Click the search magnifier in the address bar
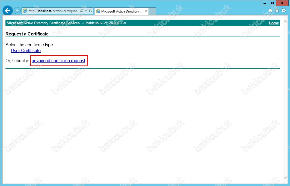This screenshot has height=186, width=290. (x=82, y=11)
